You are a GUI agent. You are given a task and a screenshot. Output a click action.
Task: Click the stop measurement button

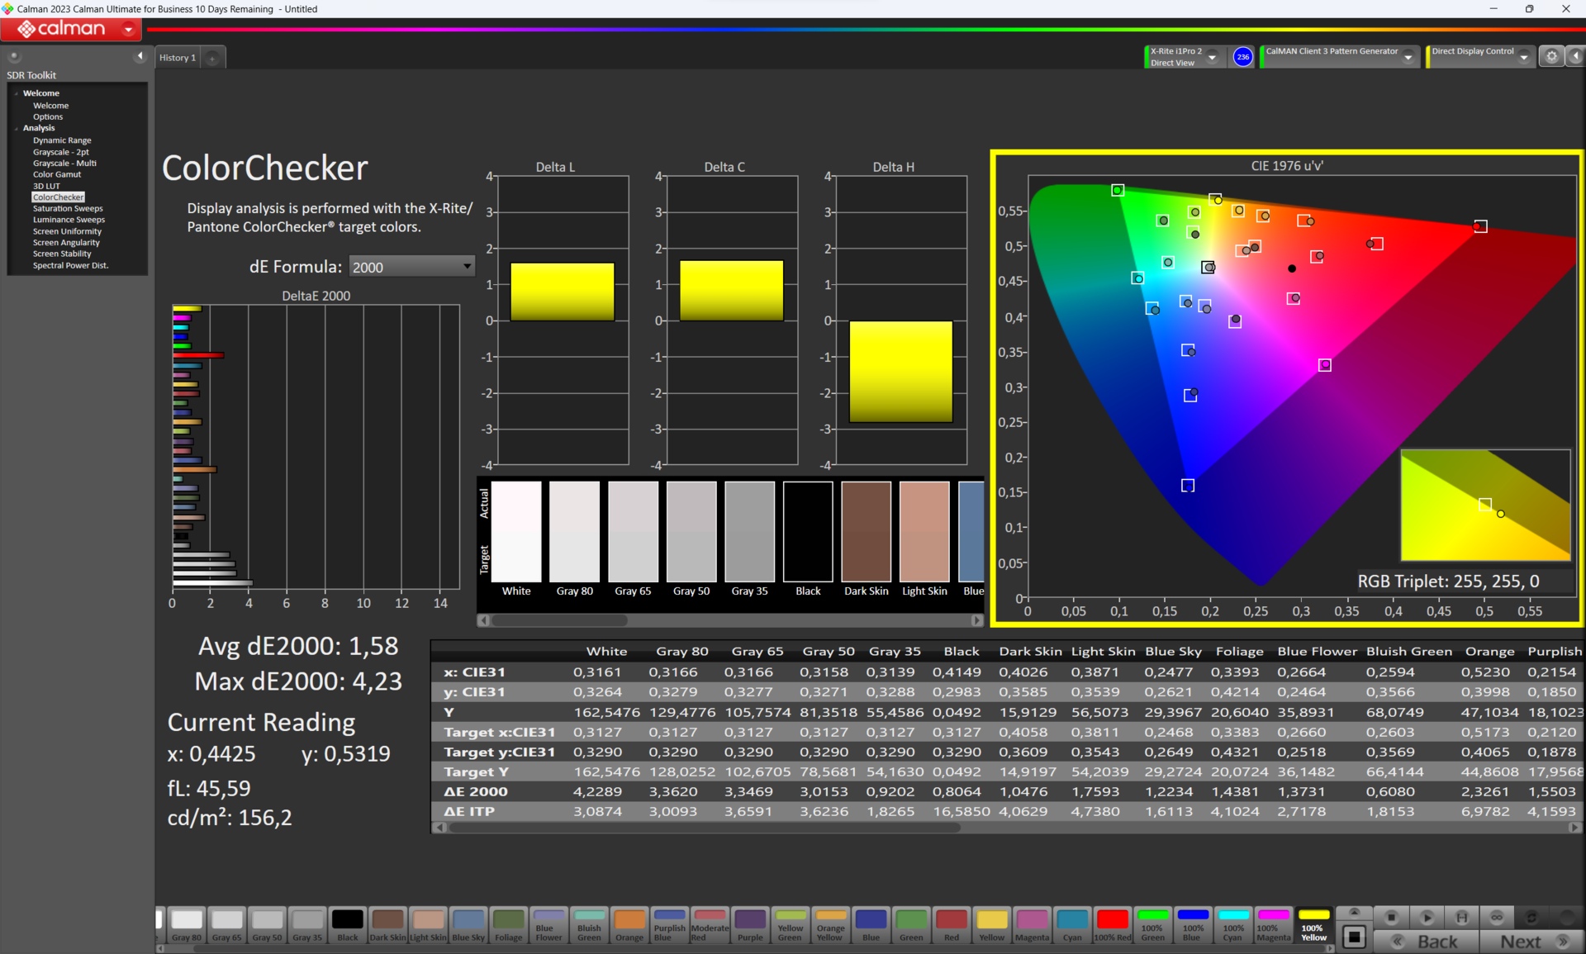1391,918
